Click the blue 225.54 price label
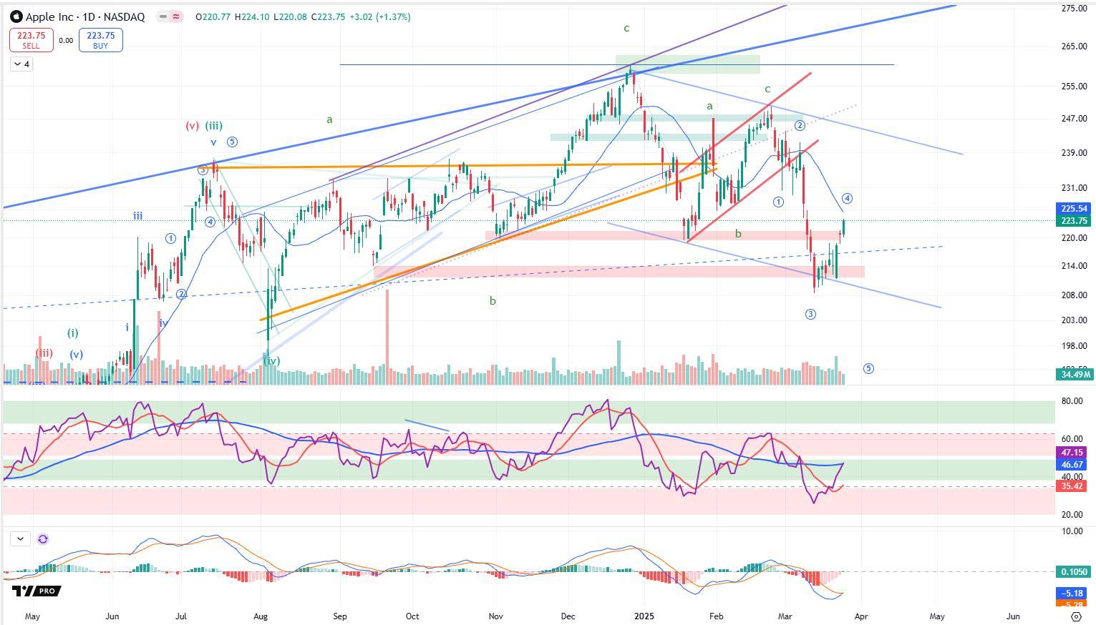Viewport: 1096px width, 625px height. pyautogui.click(x=1074, y=209)
